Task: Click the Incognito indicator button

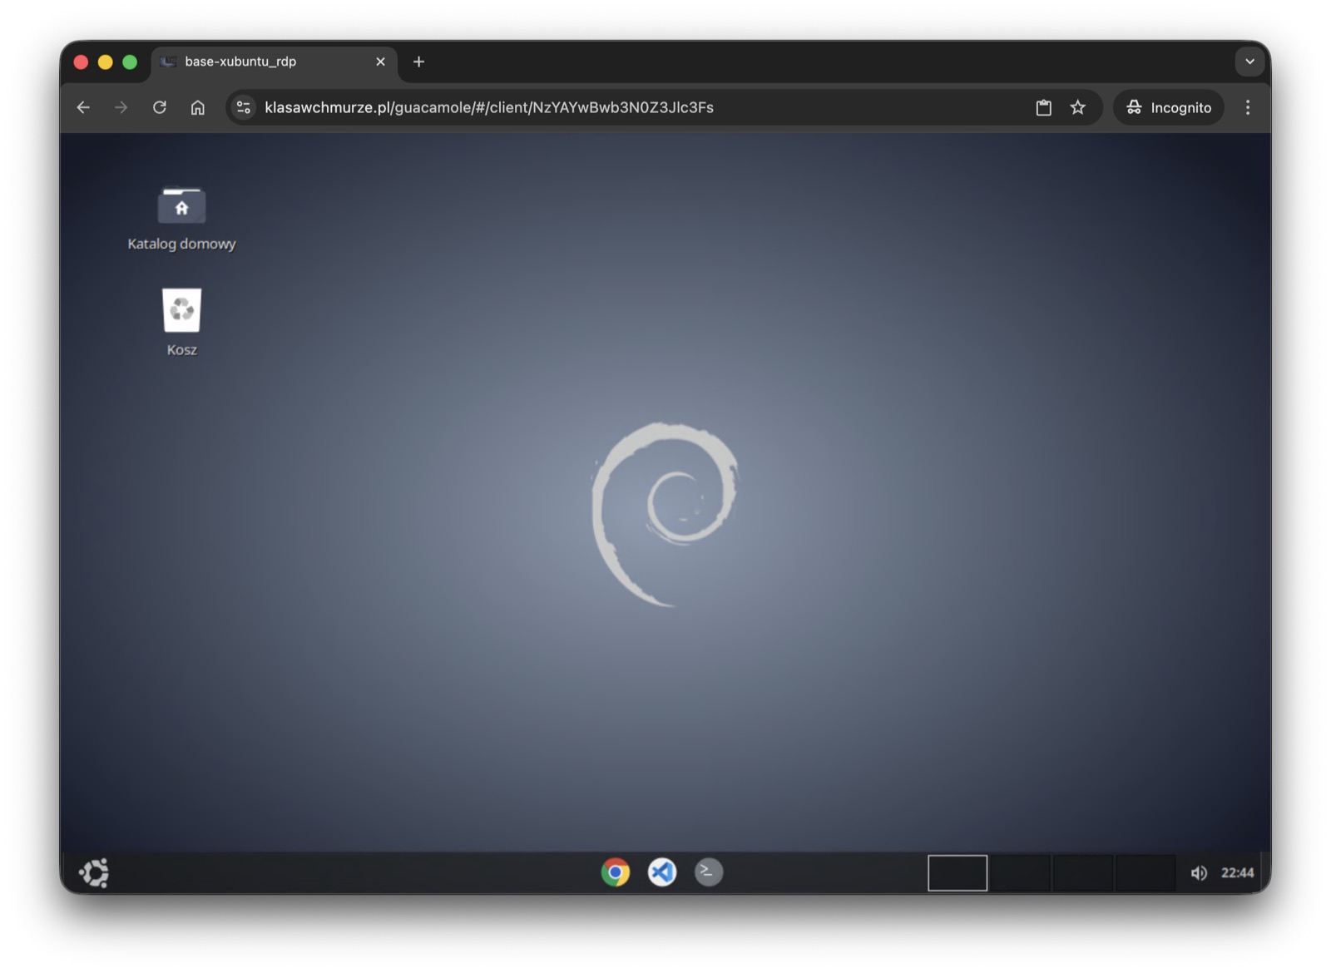Action: tap(1169, 107)
